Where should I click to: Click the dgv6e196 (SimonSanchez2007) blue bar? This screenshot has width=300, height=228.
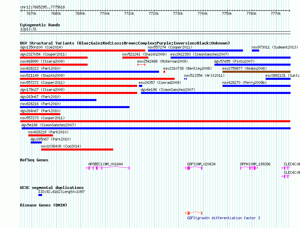[216, 93]
